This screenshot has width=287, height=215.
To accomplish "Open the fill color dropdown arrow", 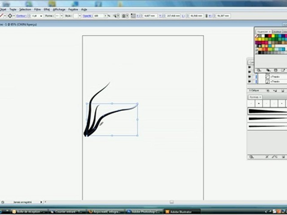I will [x=5, y=16].
